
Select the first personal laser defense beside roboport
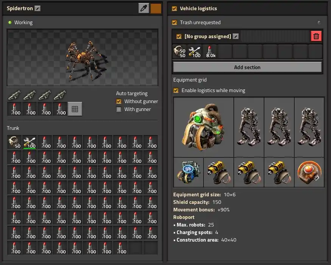(219, 172)
